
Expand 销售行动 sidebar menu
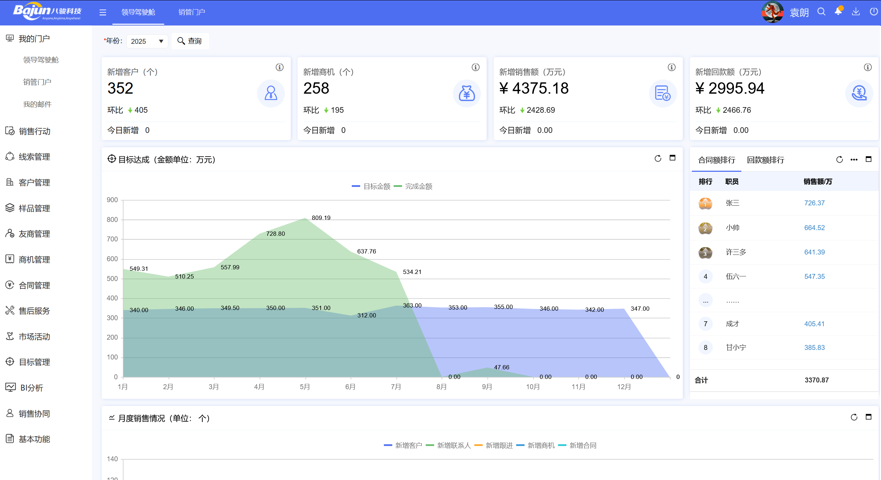click(34, 131)
